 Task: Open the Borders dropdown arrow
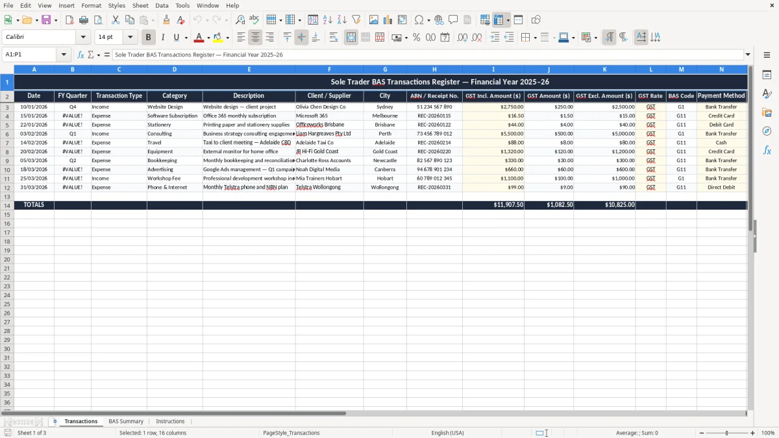coord(534,38)
